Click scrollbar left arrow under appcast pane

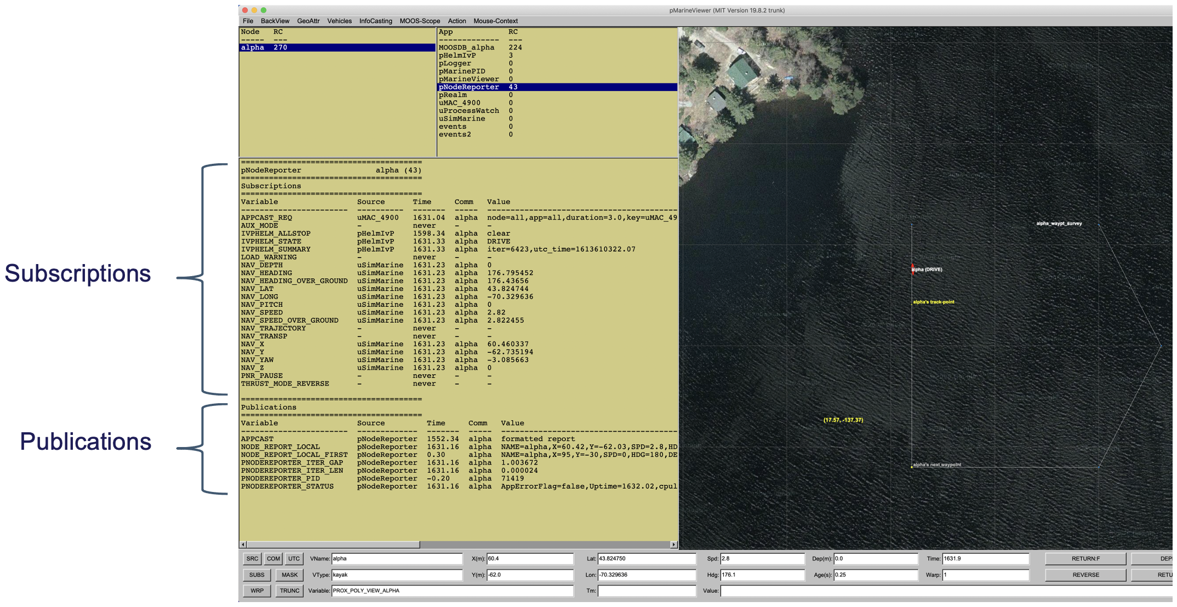pyautogui.click(x=243, y=545)
